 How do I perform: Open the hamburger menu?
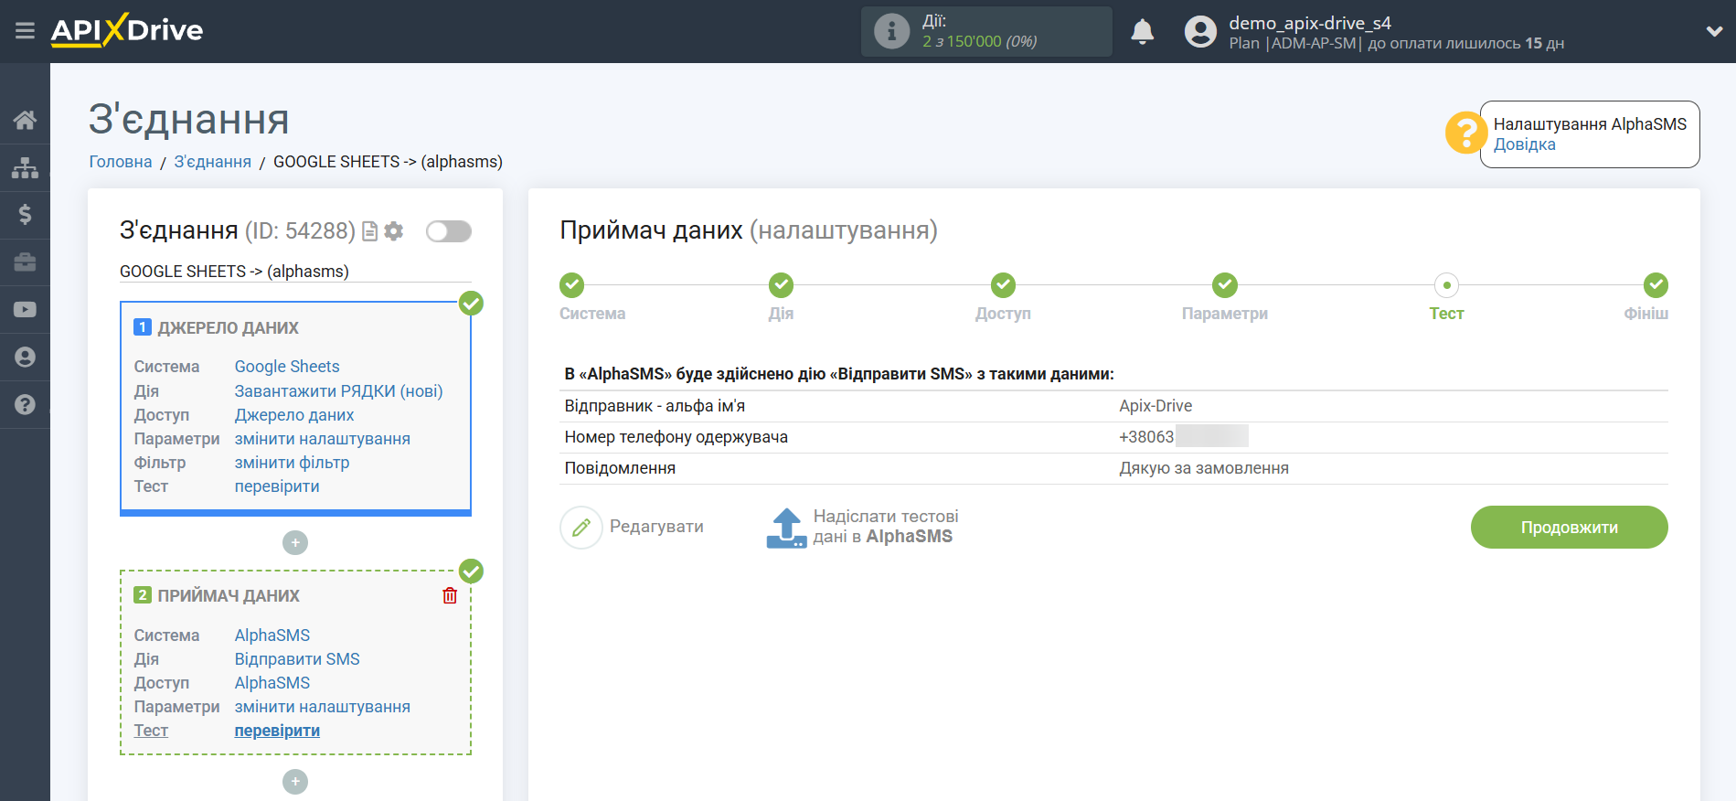[x=25, y=31]
